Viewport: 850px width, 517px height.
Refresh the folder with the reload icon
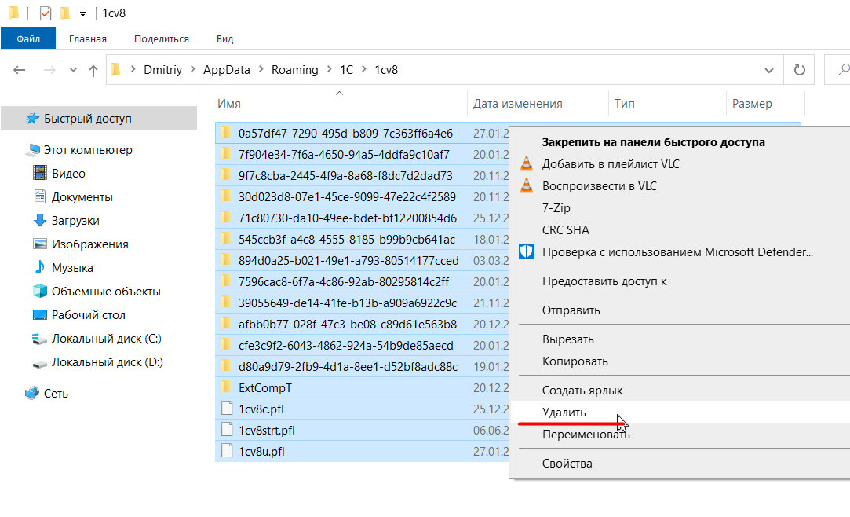[x=799, y=70]
